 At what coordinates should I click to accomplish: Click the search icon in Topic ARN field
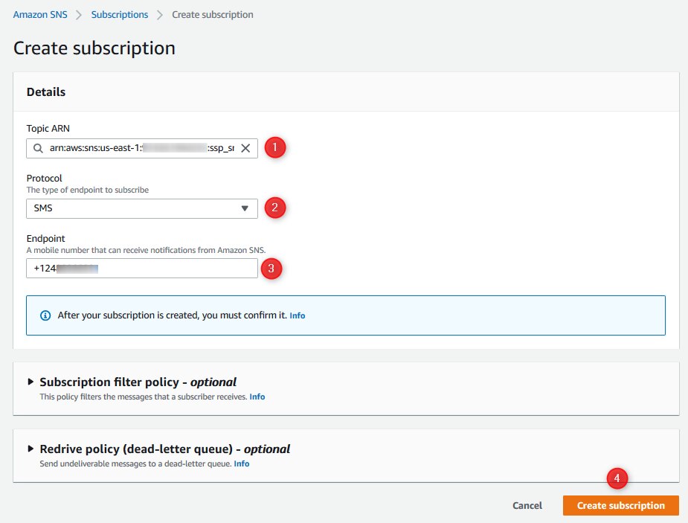[38, 148]
